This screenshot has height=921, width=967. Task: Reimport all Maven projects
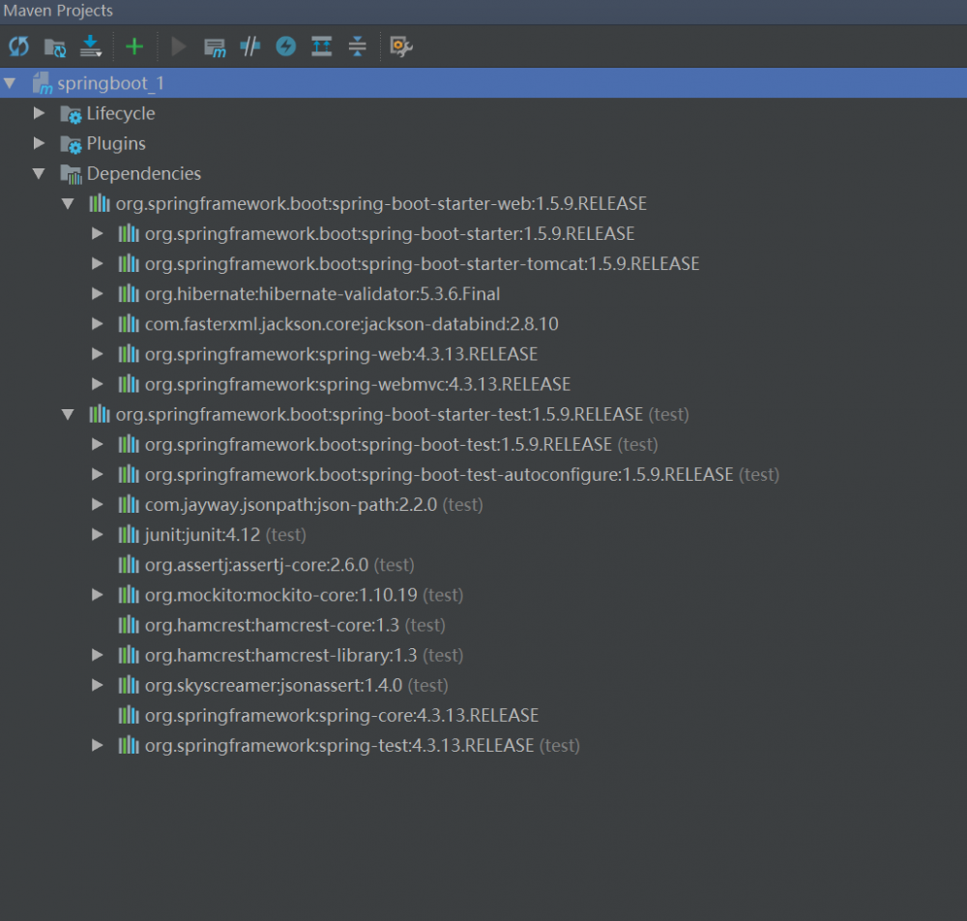tap(18, 45)
